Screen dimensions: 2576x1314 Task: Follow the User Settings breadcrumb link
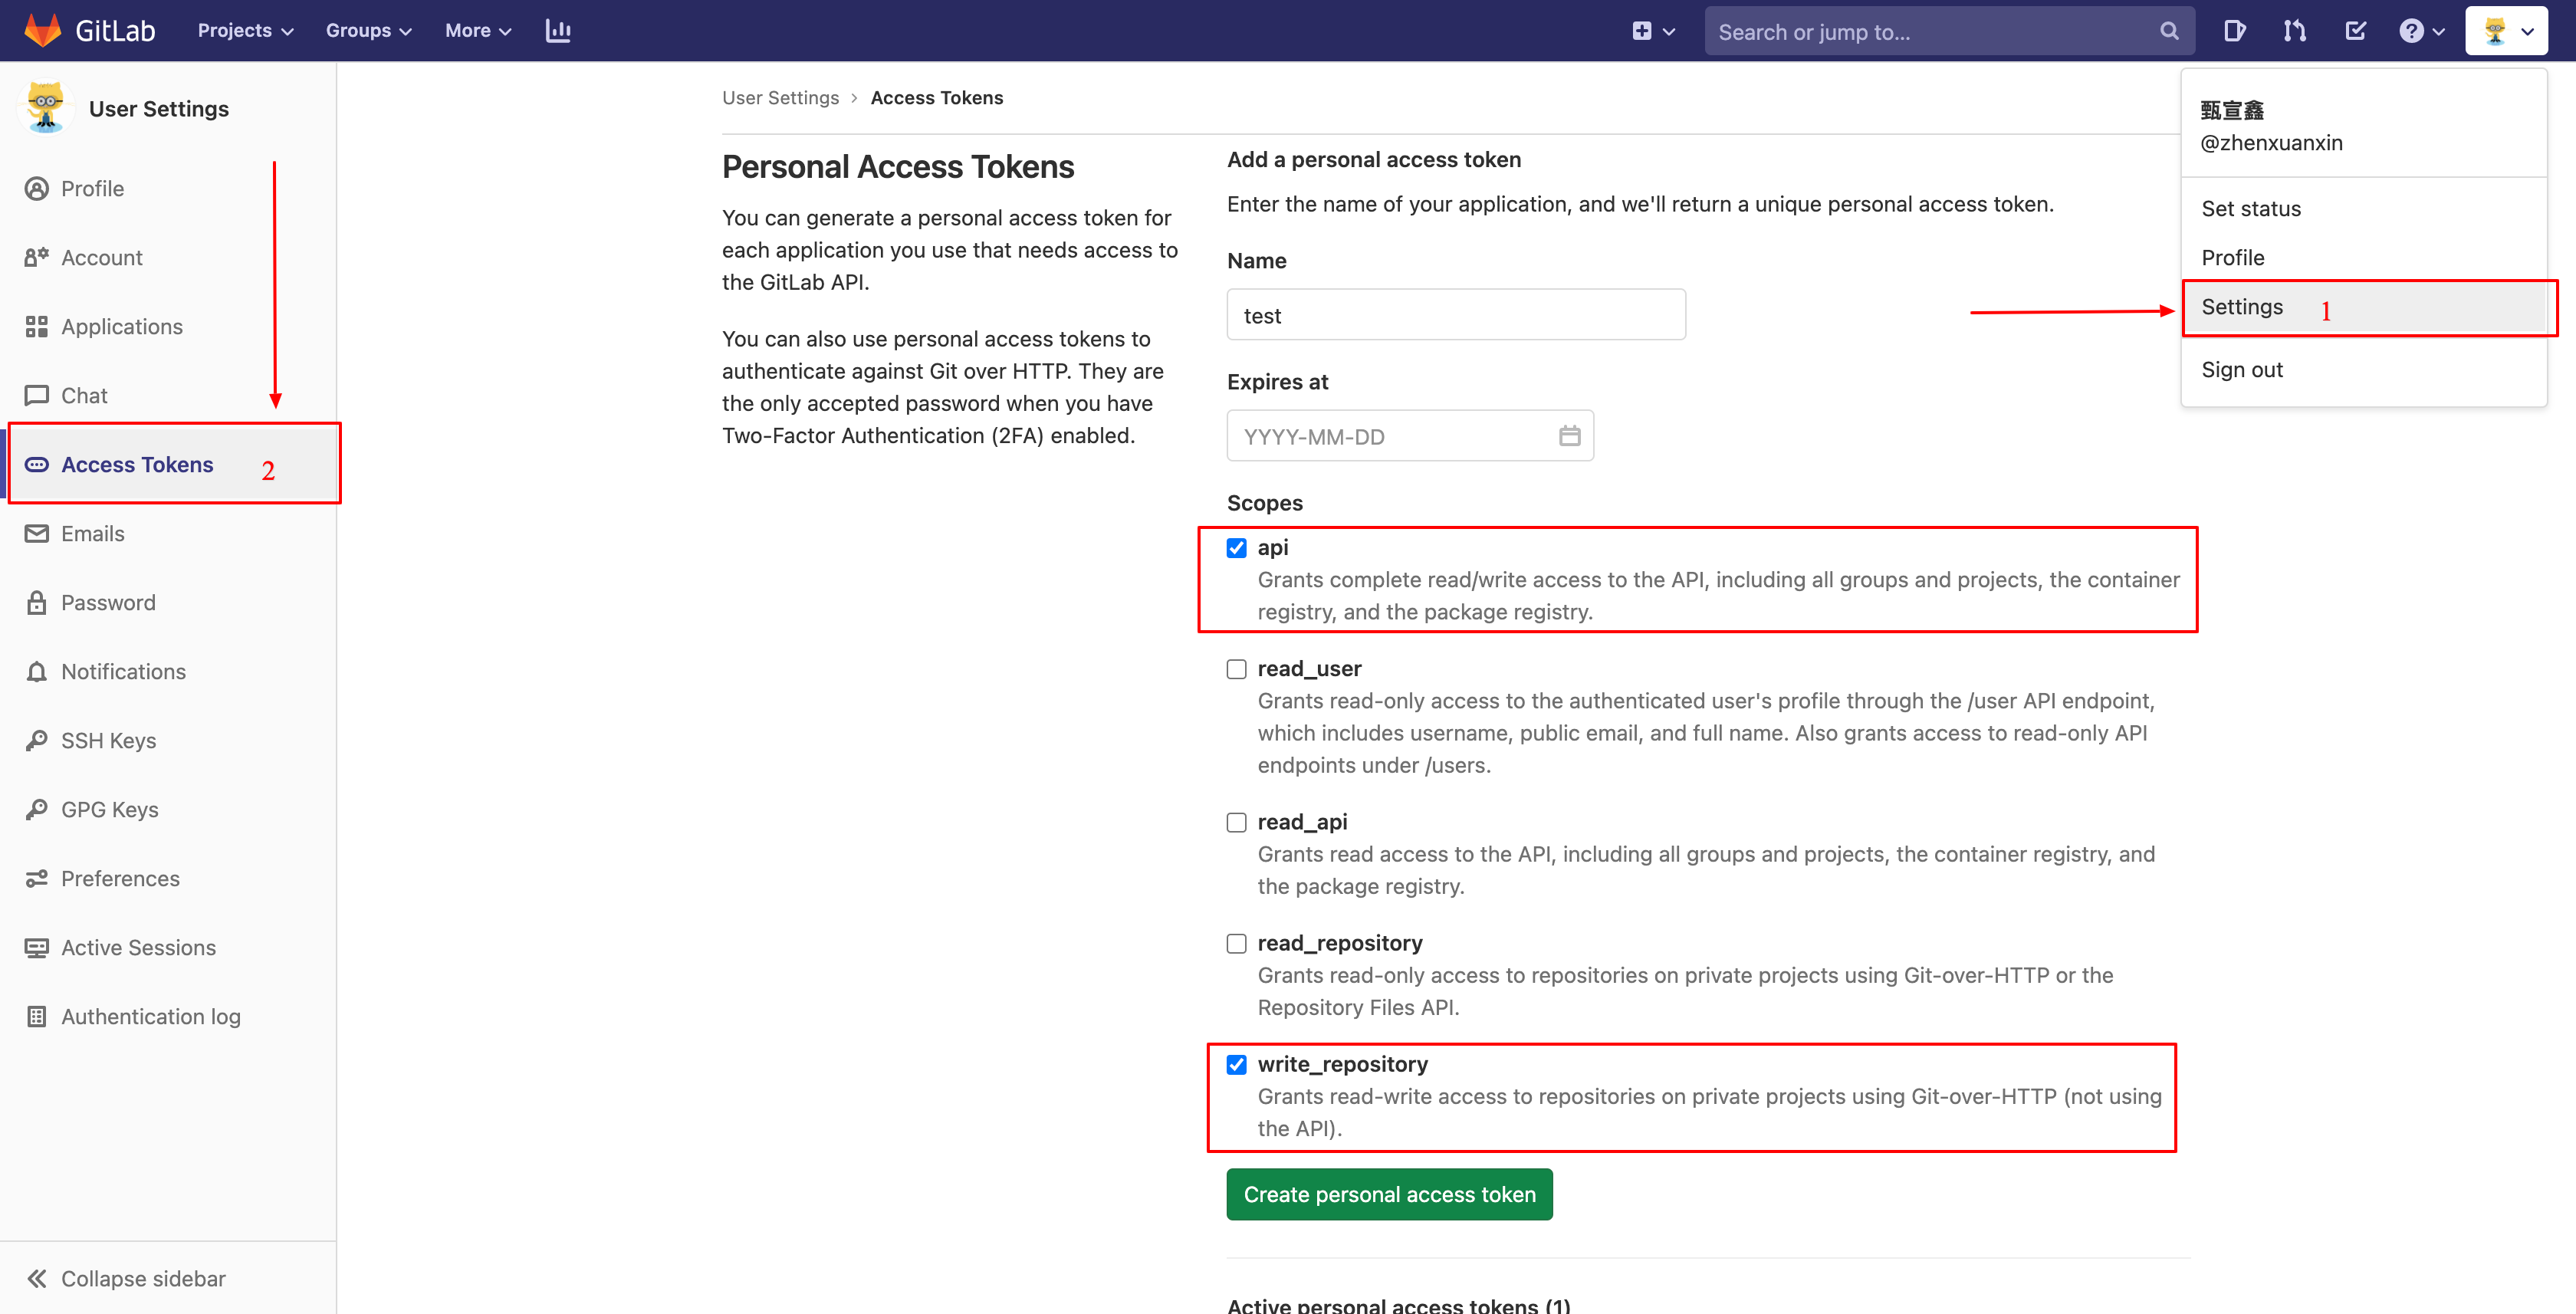point(780,97)
